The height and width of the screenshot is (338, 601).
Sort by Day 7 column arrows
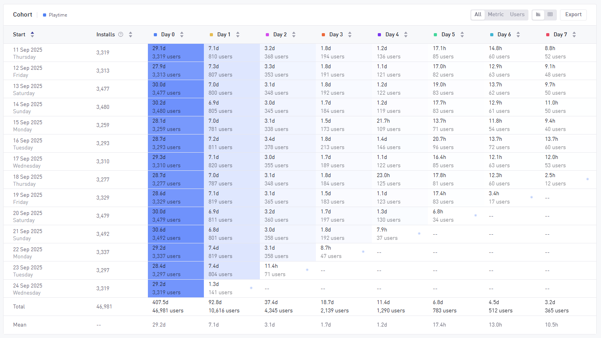[x=574, y=35]
